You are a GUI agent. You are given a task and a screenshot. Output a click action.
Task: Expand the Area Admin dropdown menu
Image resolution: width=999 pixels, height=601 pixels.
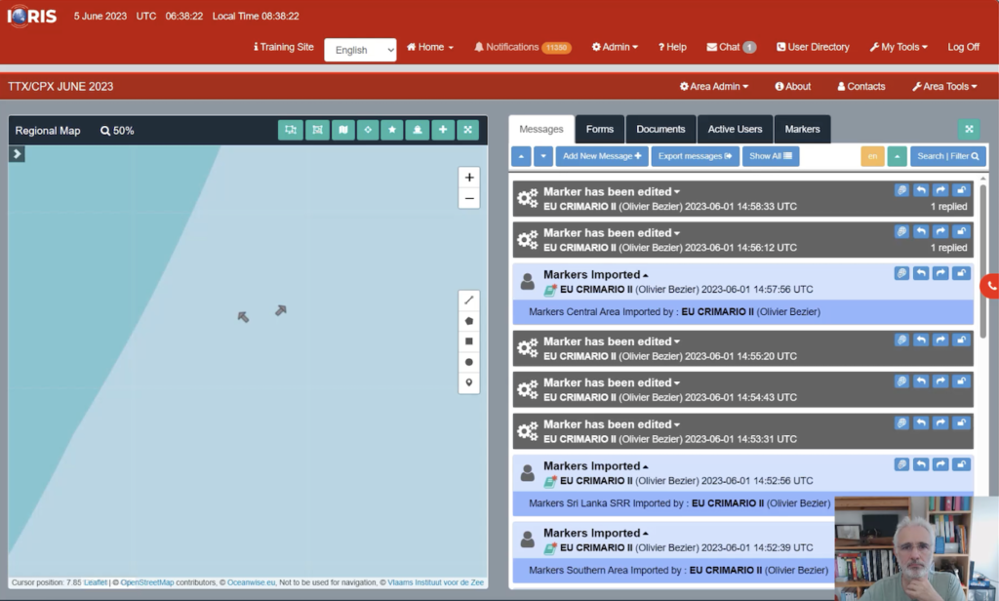(714, 86)
